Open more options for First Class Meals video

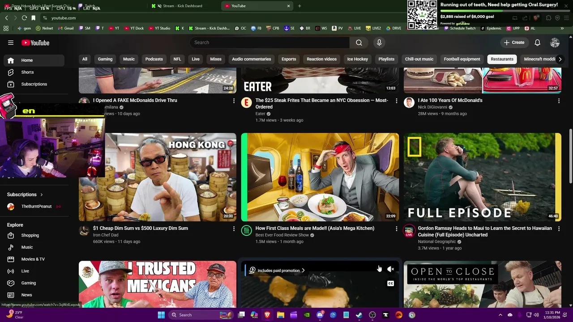(396, 229)
